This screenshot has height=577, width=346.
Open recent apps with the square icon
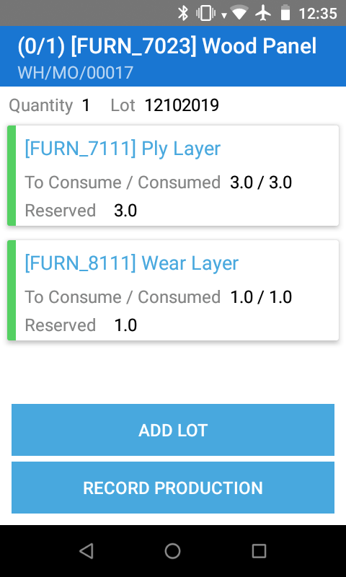(x=259, y=551)
